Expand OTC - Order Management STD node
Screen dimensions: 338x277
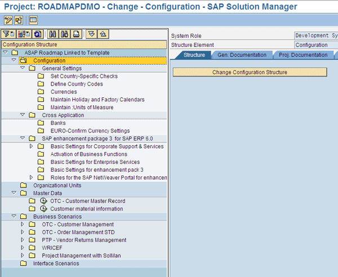click(23, 232)
